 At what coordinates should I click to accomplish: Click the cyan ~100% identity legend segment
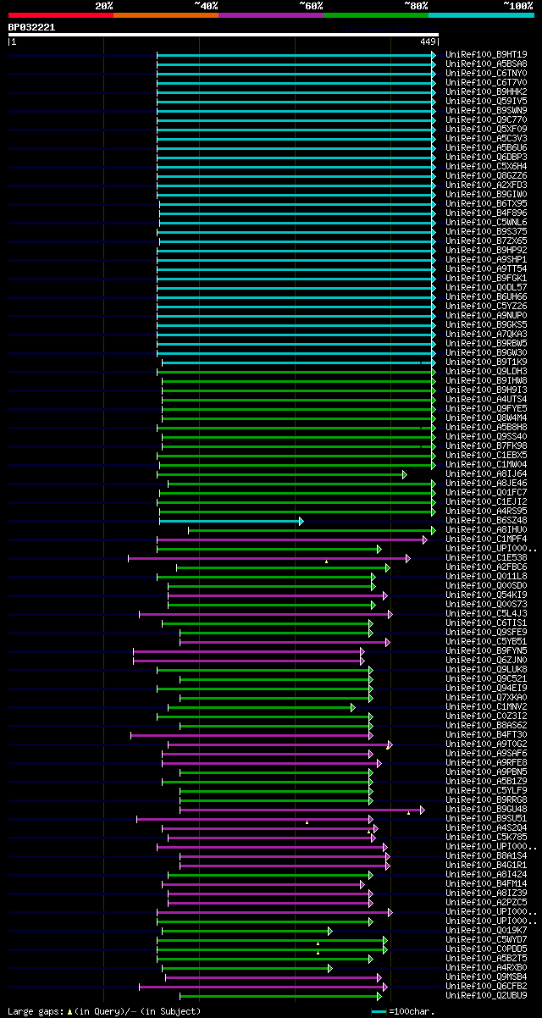tap(481, 15)
